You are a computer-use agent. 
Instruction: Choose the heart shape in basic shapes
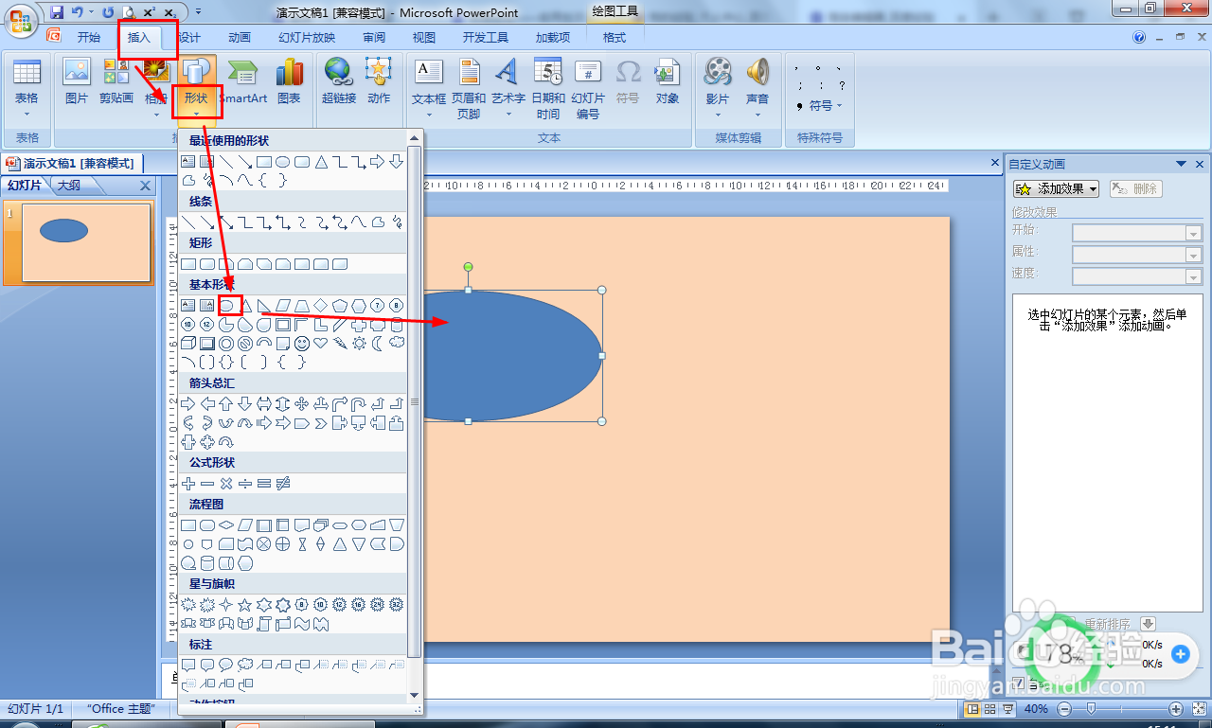[x=321, y=343]
